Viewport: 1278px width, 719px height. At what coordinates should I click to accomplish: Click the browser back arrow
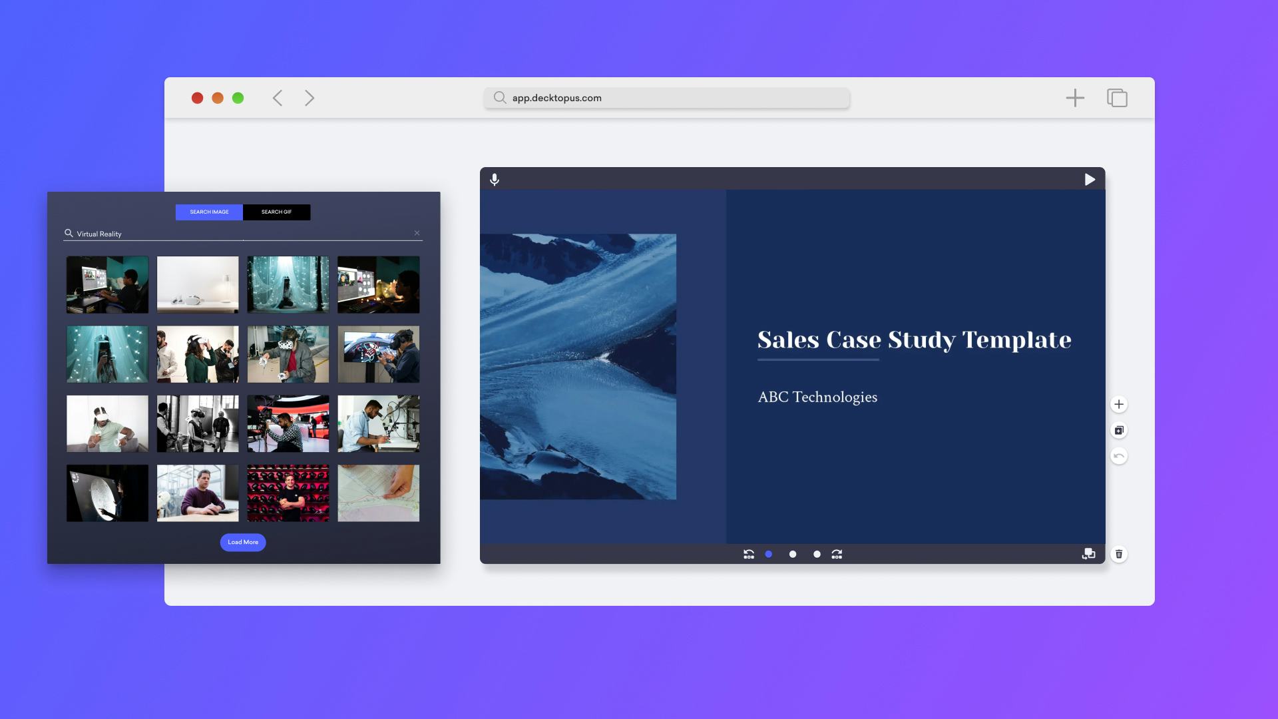coord(278,97)
